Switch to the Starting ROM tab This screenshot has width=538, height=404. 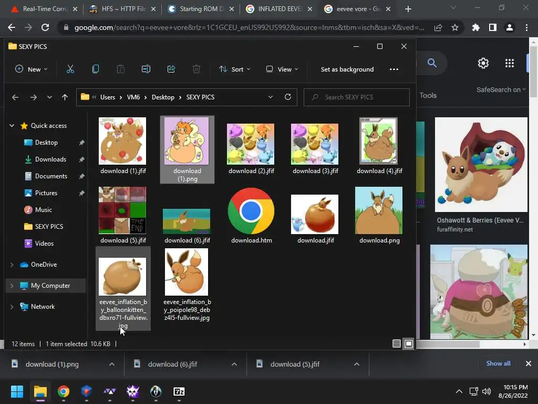[201, 9]
